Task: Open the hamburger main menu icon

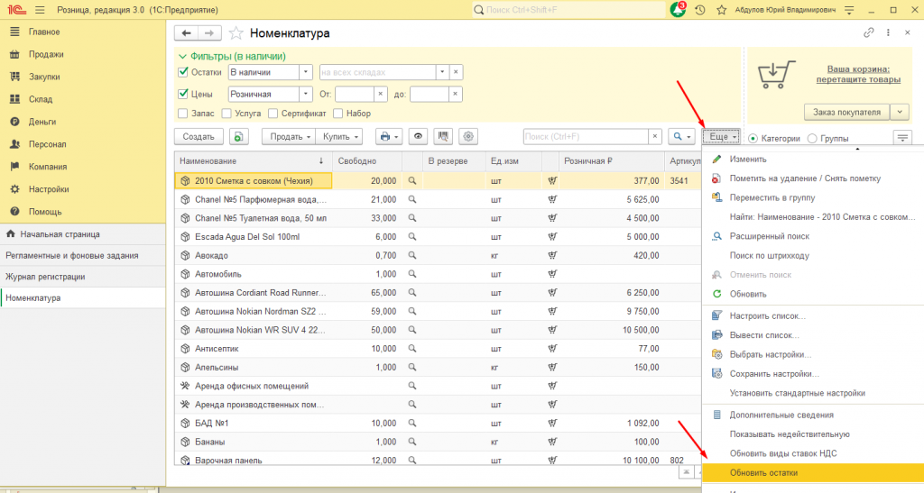Action: [40, 10]
